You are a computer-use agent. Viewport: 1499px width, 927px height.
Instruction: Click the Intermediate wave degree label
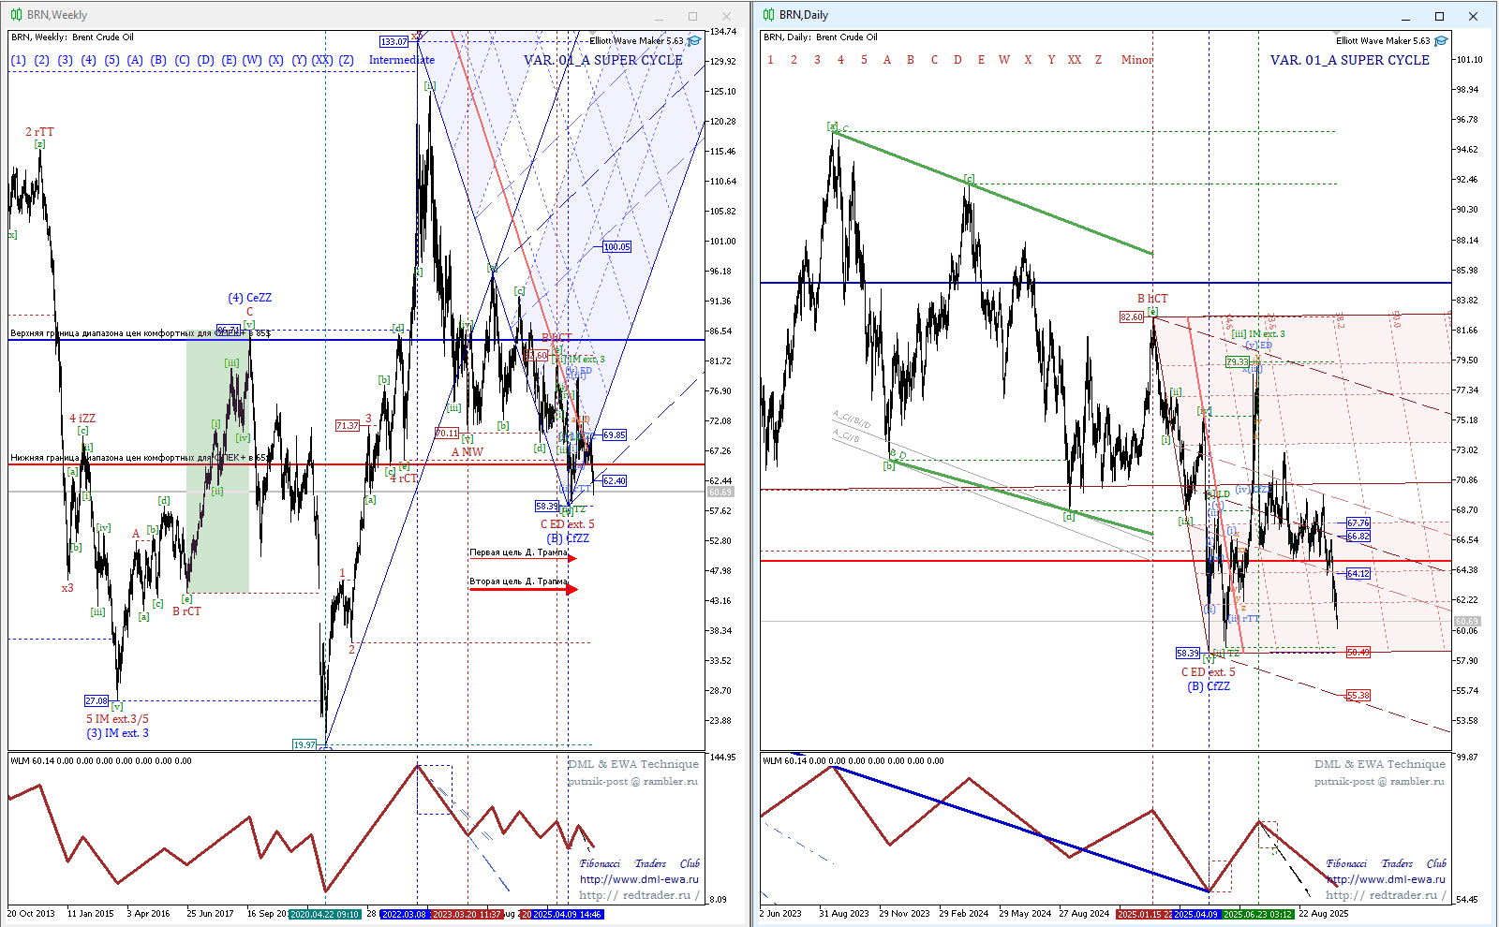tap(401, 60)
